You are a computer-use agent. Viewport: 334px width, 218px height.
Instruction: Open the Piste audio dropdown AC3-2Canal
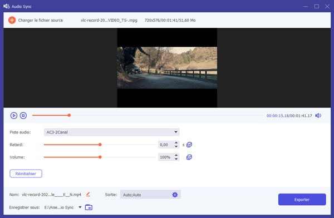[x=112, y=132]
